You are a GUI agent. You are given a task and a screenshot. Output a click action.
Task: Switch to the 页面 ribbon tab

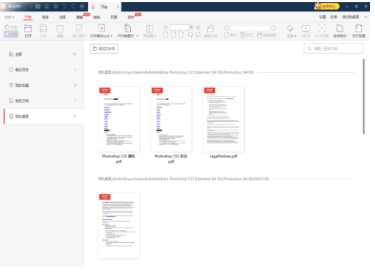point(114,17)
